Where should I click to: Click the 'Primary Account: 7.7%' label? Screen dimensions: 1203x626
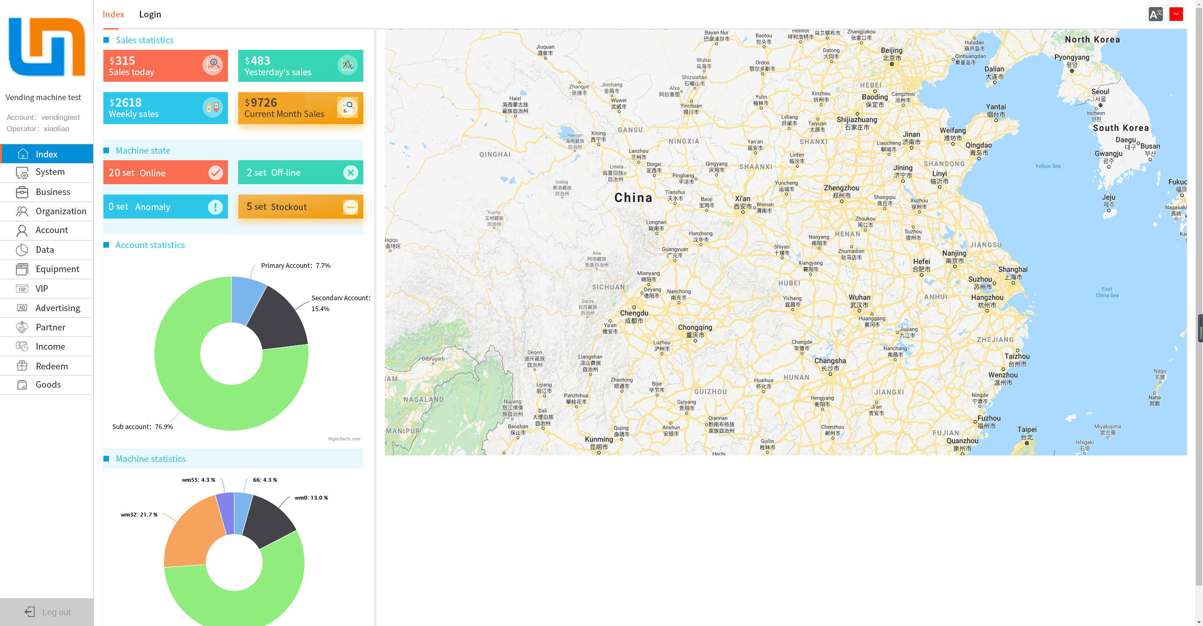(296, 266)
